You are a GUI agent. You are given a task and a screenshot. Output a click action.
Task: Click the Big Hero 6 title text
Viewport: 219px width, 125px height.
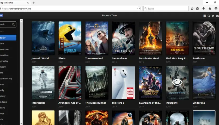pos(118,103)
